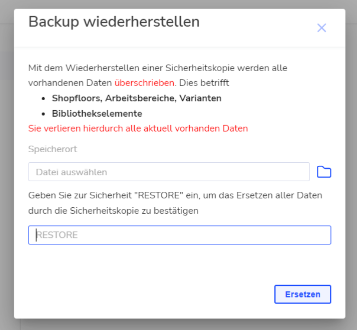Click the Ersetzen button
The height and width of the screenshot is (330, 357).
click(x=302, y=294)
